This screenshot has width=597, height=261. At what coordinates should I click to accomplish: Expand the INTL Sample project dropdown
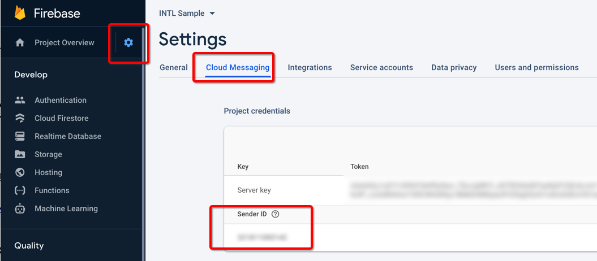pyautogui.click(x=212, y=14)
